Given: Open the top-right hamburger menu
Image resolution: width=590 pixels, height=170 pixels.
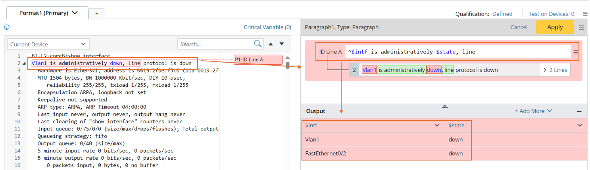Looking at the screenshot, I should (585, 14).
